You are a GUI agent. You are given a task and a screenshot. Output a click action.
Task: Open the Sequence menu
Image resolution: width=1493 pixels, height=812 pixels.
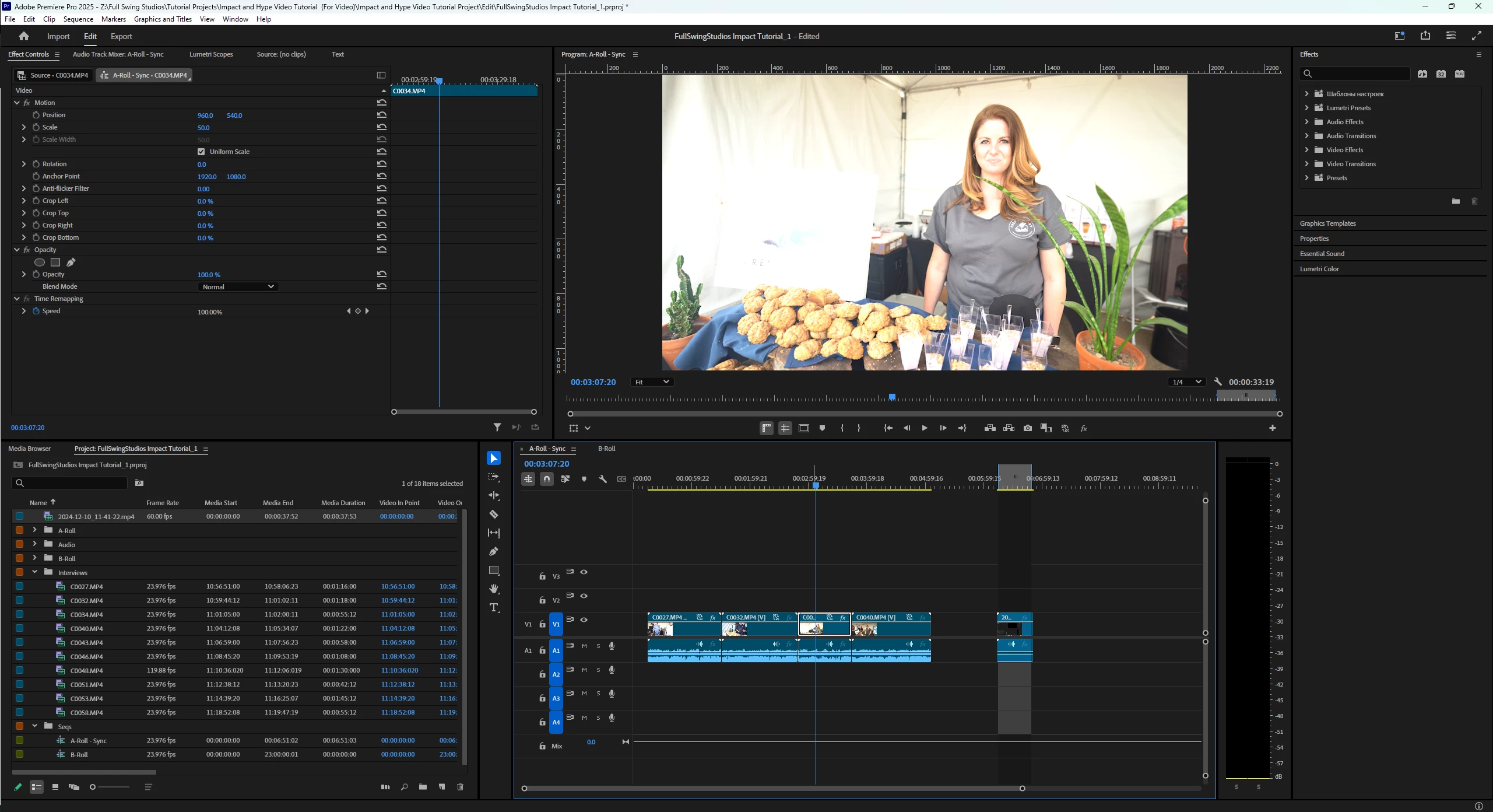[x=78, y=19]
